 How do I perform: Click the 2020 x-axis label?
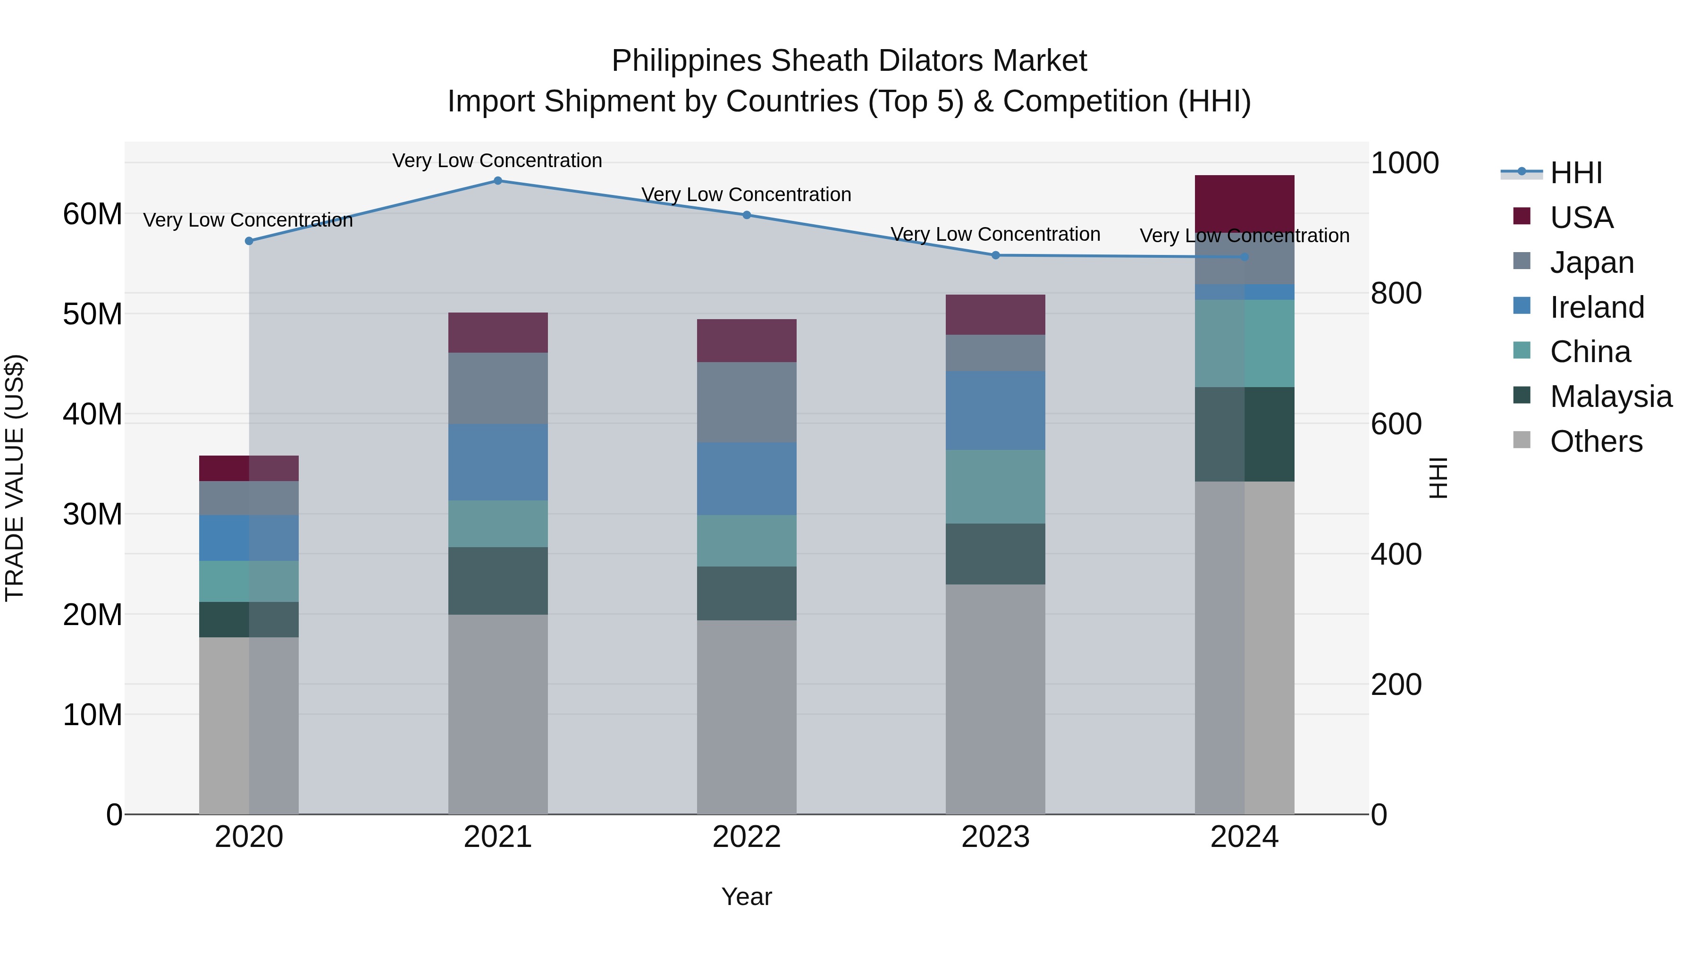coord(249,837)
